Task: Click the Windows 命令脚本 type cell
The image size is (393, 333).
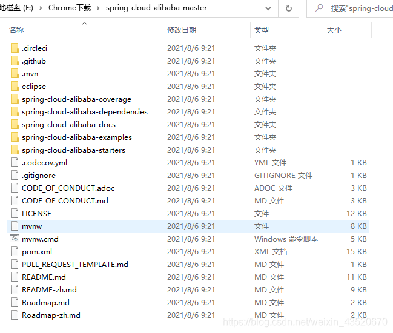Action: tap(286, 239)
